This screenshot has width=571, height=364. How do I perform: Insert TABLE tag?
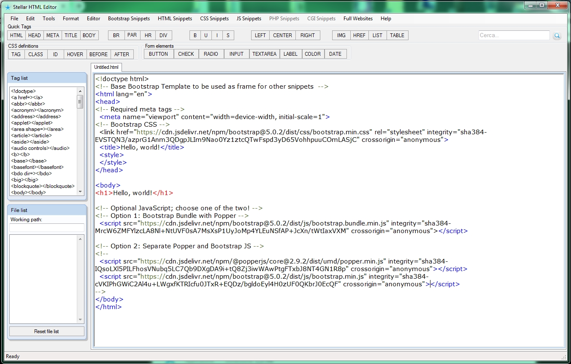(397, 35)
